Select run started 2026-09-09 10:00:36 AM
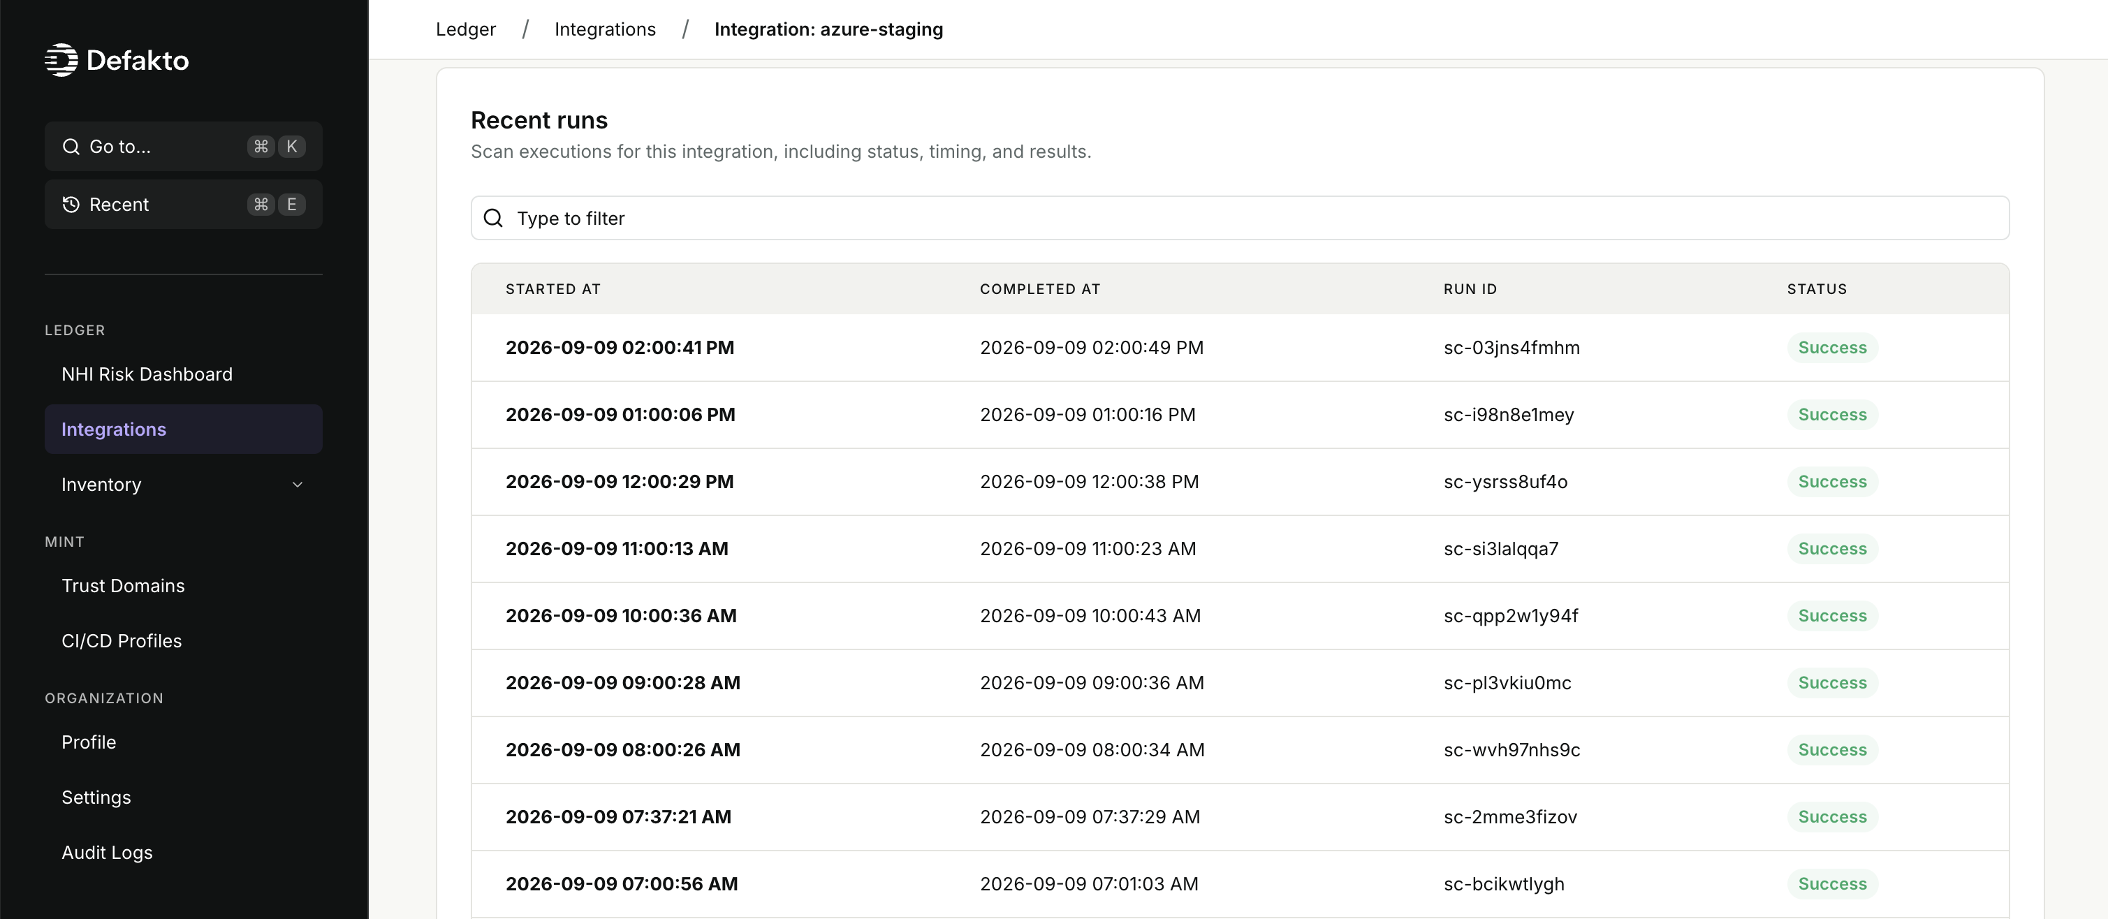Viewport: 2108px width, 919px height. (x=621, y=616)
